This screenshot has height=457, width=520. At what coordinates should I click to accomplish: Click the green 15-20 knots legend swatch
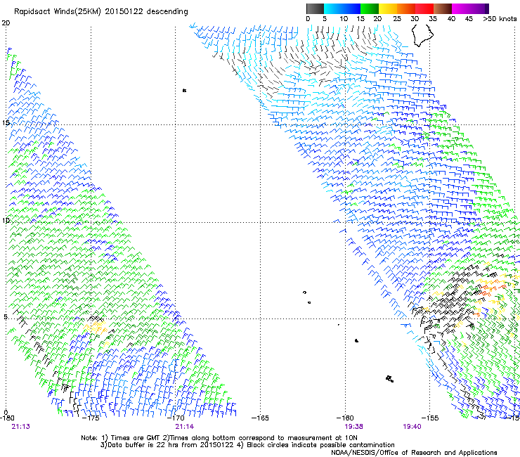coord(370,8)
